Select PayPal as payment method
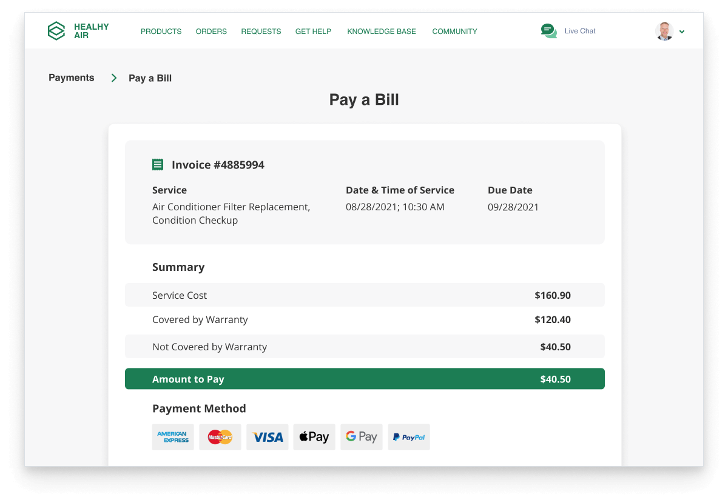 click(409, 437)
